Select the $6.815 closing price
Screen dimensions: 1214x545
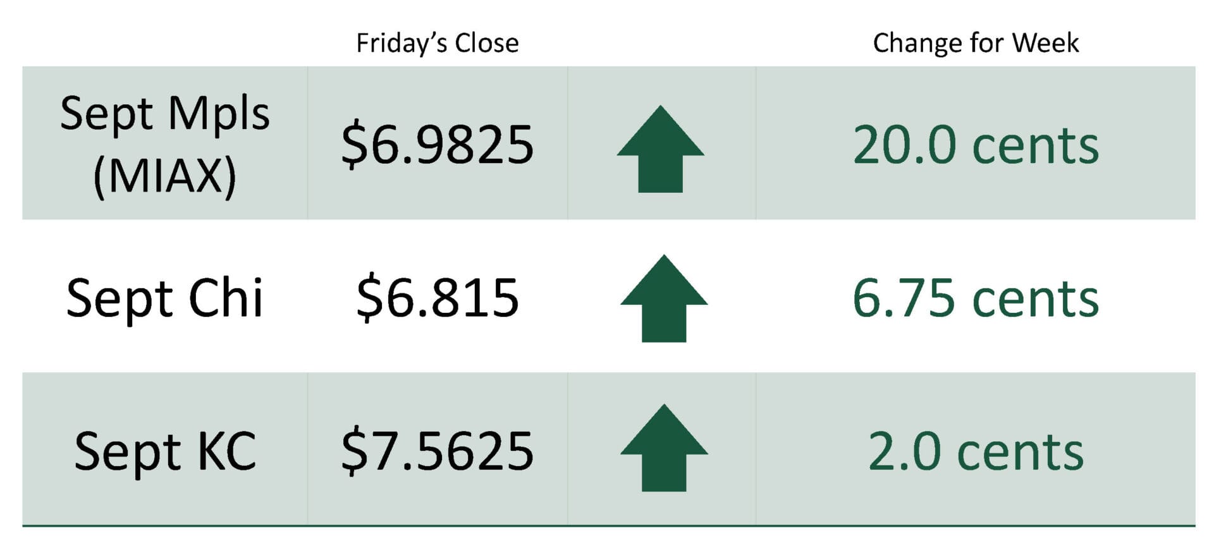coord(438,298)
